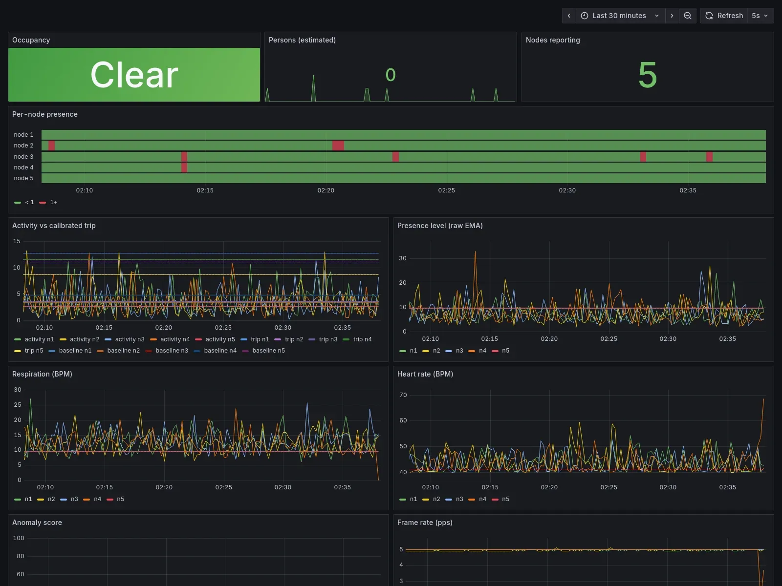Image resolution: width=782 pixels, height=586 pixels.
Task: Open the Persons (estimated) panel title
Action: [302, 40]
